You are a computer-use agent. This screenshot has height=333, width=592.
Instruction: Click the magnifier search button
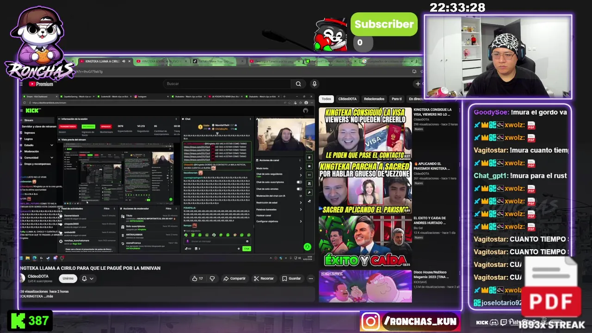pyautogui.click(x=298, y=84)
